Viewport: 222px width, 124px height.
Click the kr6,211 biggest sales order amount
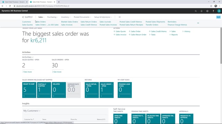coord(39,40)
